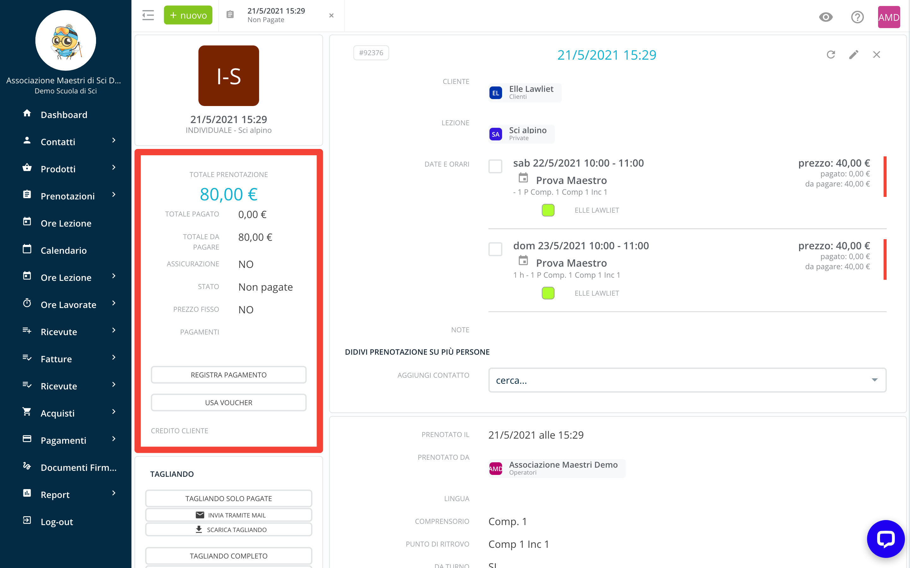Viewport: 910px width, 568px height.
Task: Click the green color swatch for Sunday lesson
Action: [548, 293]
